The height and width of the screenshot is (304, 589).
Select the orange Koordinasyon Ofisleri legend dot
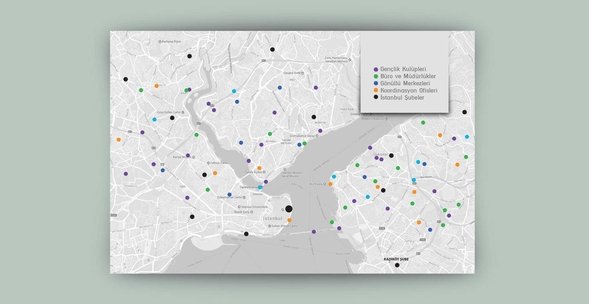pos(376,90)
